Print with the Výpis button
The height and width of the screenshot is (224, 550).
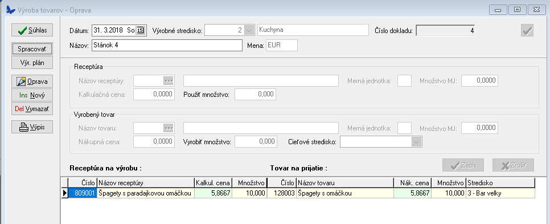click(32, 127)
